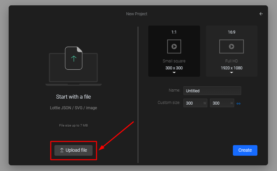Expand the 300 x 300 size dropdown arrow
The image size is (277, 171).
pos(174,72)
